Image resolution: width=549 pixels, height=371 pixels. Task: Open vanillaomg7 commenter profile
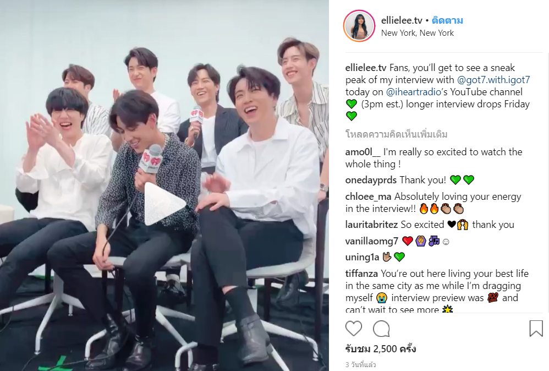[x=372, y=241]
